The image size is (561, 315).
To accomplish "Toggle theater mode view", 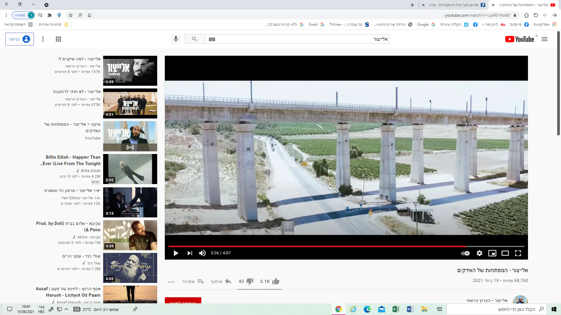I will [505, 253].
